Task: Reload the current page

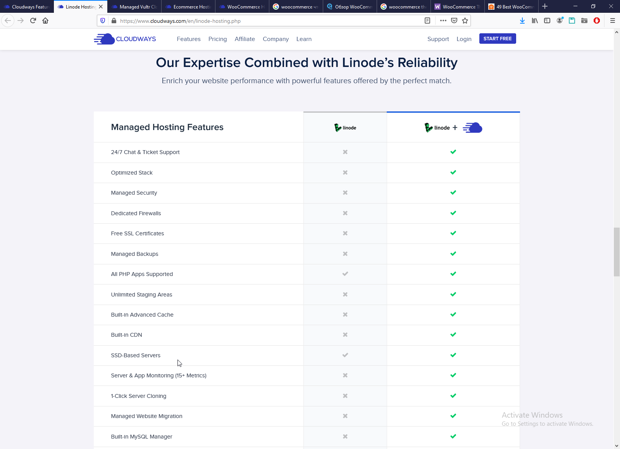Action: 33,21
